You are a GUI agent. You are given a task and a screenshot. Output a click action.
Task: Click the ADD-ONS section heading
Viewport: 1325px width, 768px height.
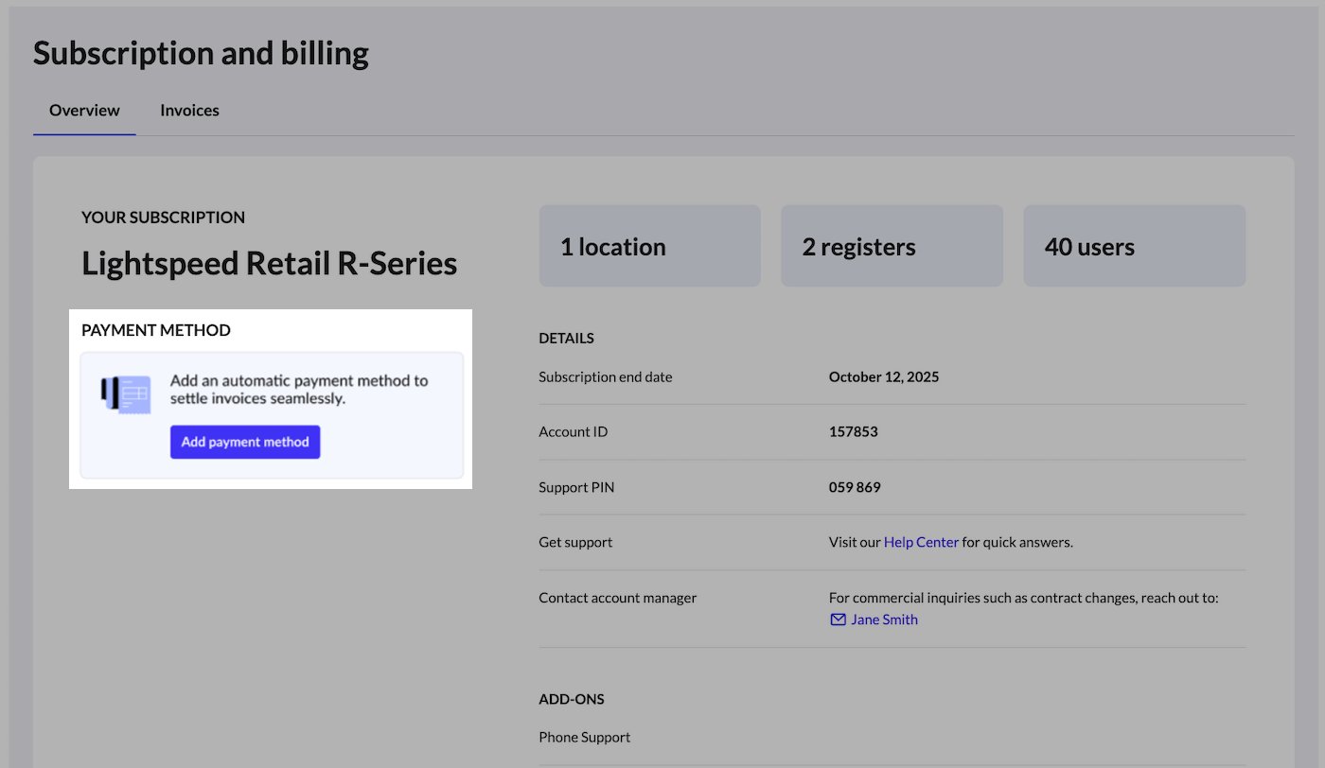coord(571,699)
